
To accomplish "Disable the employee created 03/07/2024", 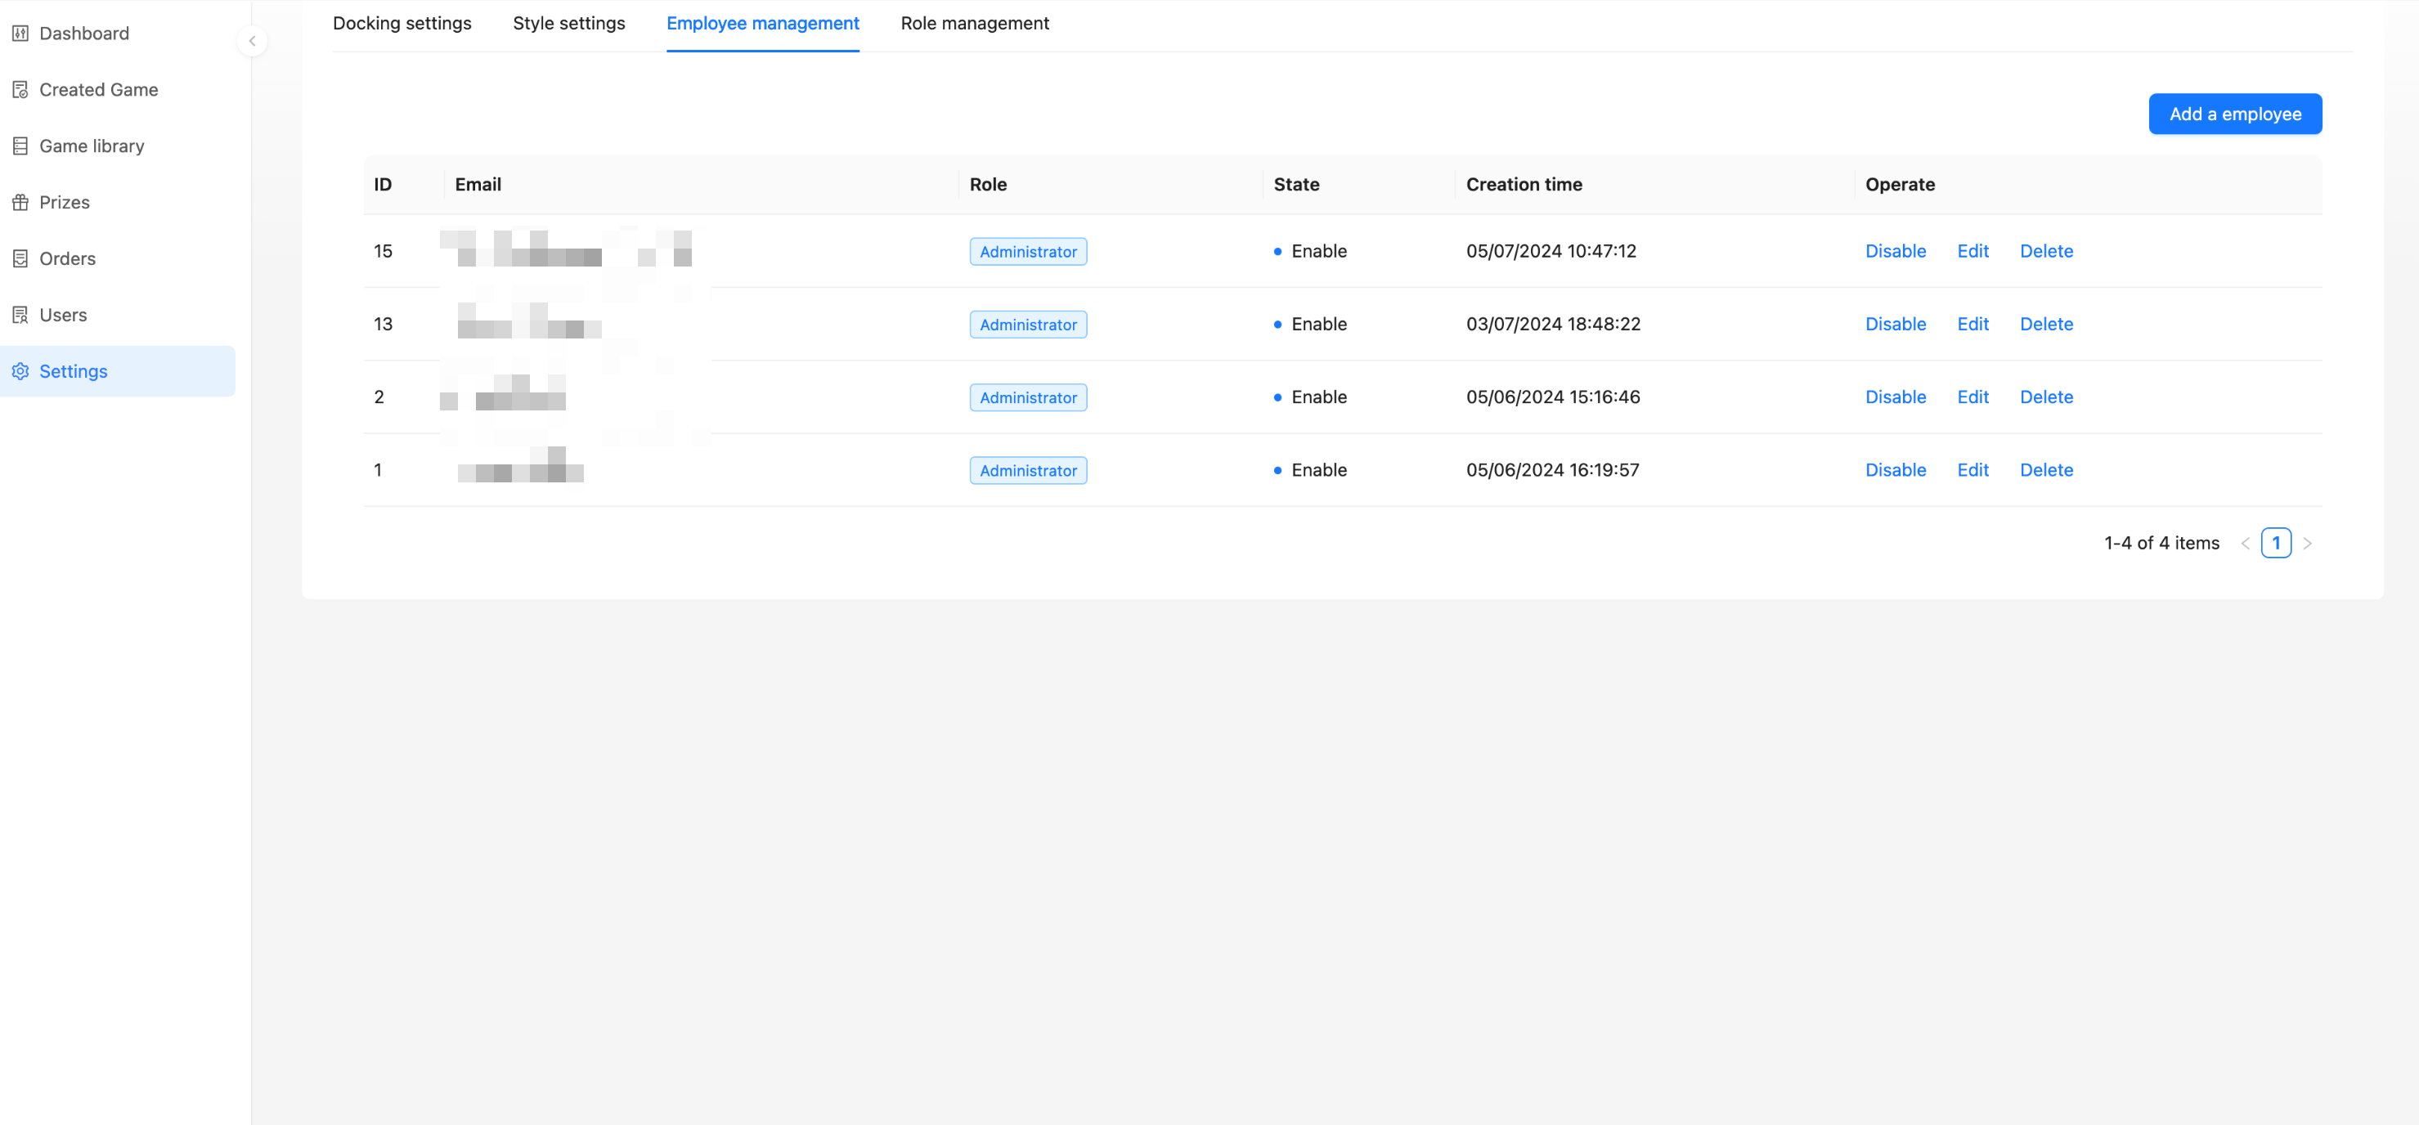I will pos(1895,324).
